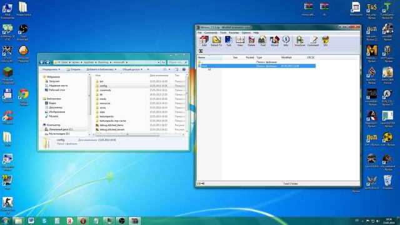Select the bin folder in Explorer

click(101, 81)
